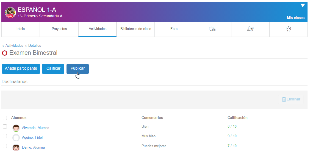
Task: Select the checkbox for Demo, Alumna
Action: [x=5, y=146]
